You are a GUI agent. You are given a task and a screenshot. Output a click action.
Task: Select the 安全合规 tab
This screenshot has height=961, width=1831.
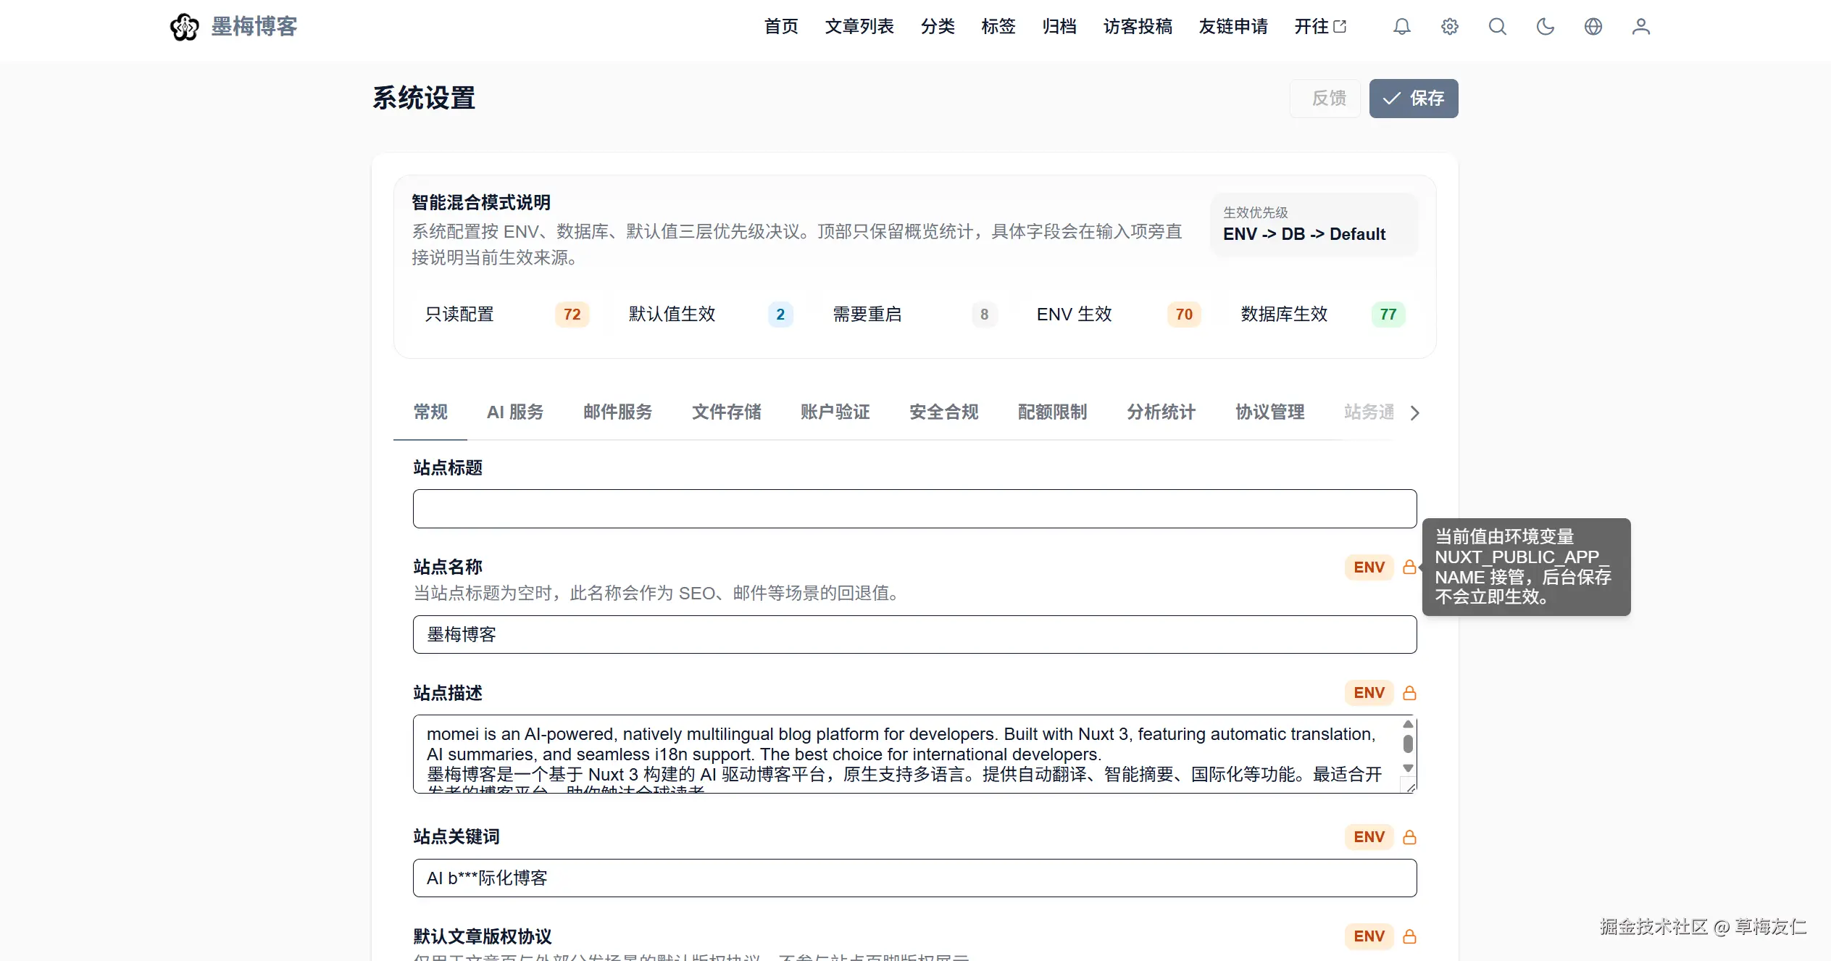click(x=943, y=412)
